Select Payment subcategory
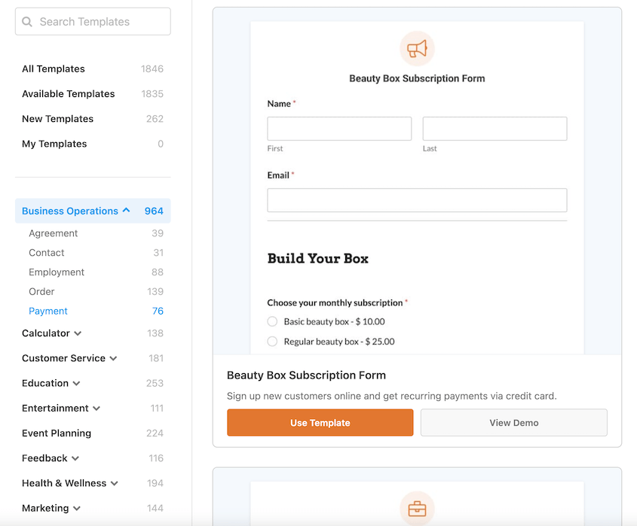 48,311
